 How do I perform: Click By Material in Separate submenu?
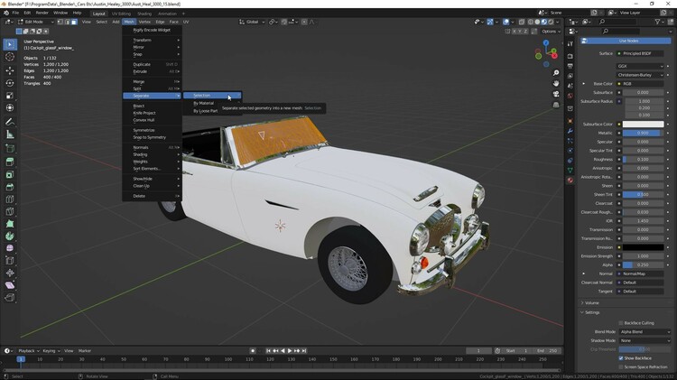pos(204,103)
